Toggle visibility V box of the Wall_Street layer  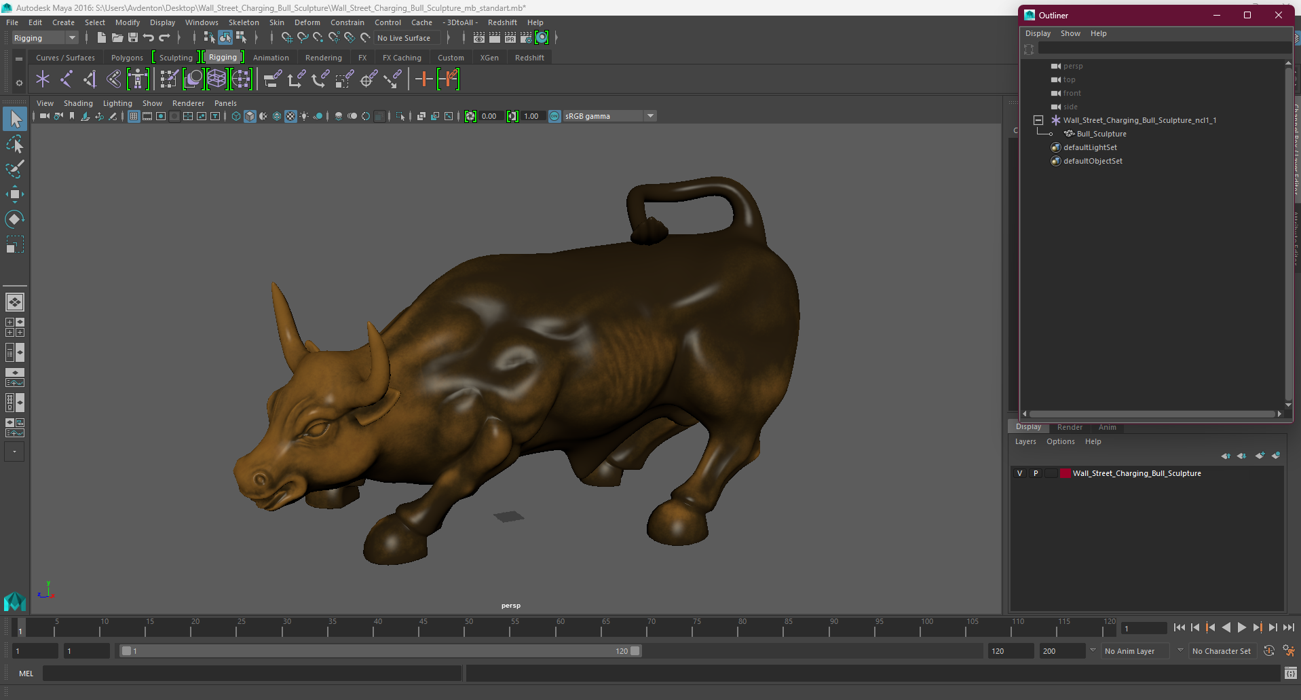point(1019,473)
